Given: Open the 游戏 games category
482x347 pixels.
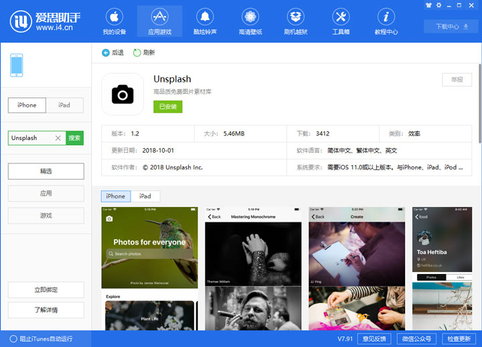Looking at the screenshot, I should [x=46, y=216].
